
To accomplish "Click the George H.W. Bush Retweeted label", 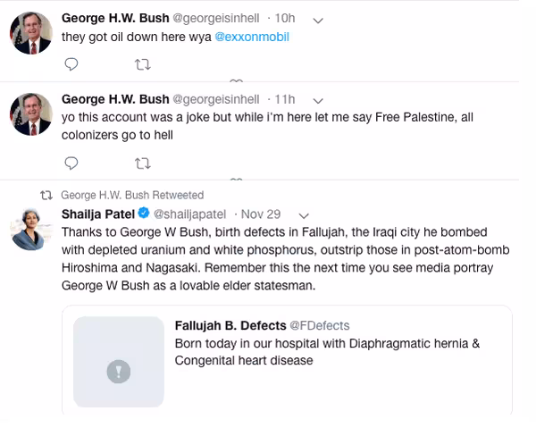I will point(132,195).
